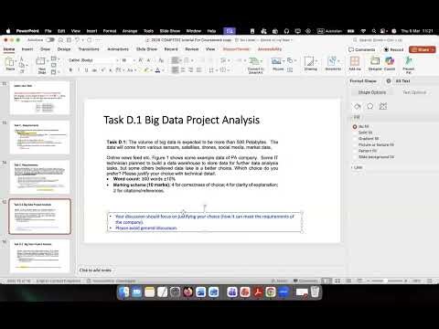
Task: Select the Effects icon in Format Shape
Action: pos(370,106)
